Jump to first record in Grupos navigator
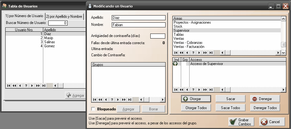Image resolution: width=291 pixels, height=129 pixels. (x=94, y=99)
